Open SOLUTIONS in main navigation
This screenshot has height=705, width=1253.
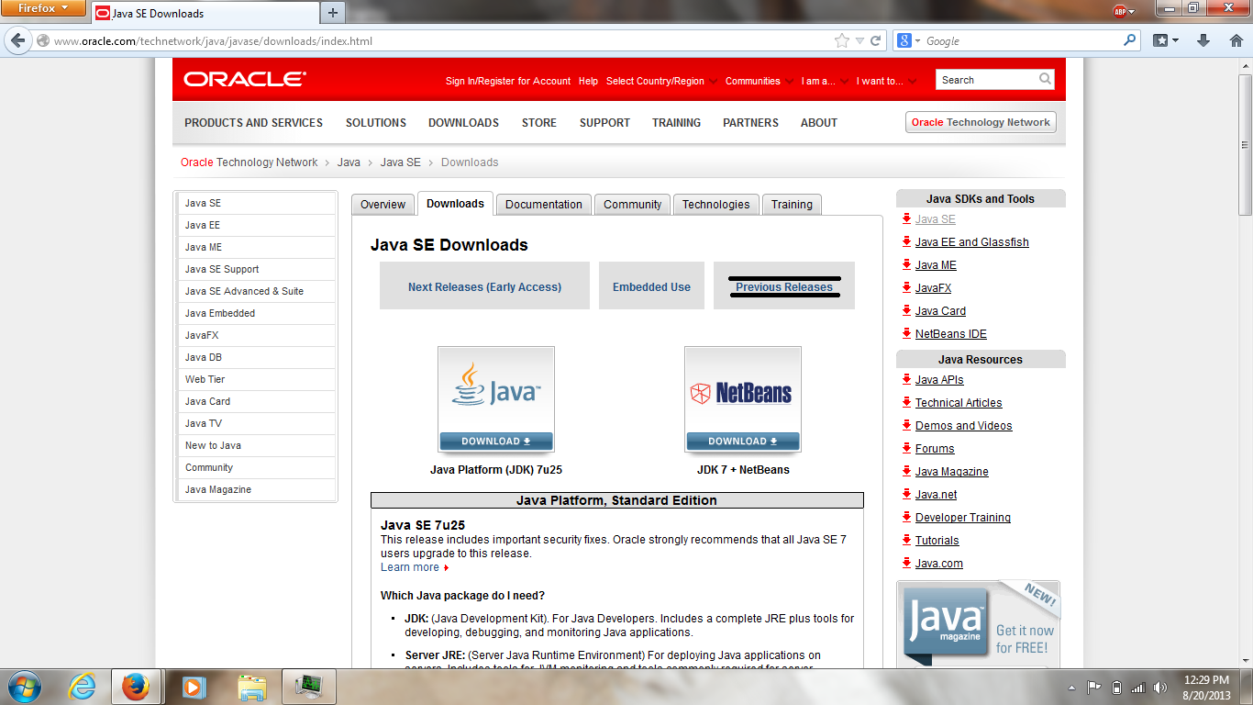(x=376, y=122)
